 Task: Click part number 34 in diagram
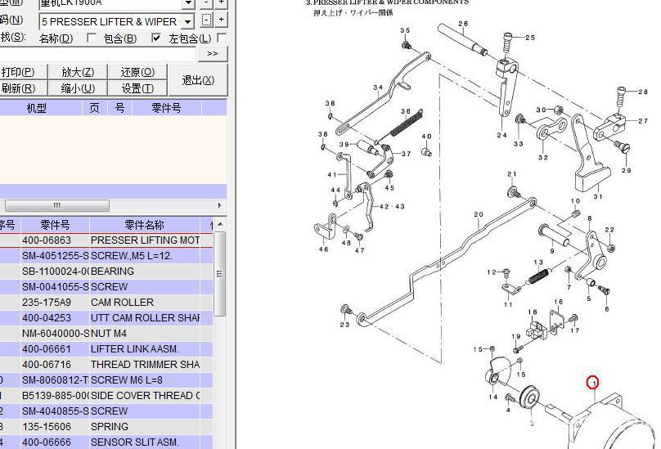coord(378,88)
